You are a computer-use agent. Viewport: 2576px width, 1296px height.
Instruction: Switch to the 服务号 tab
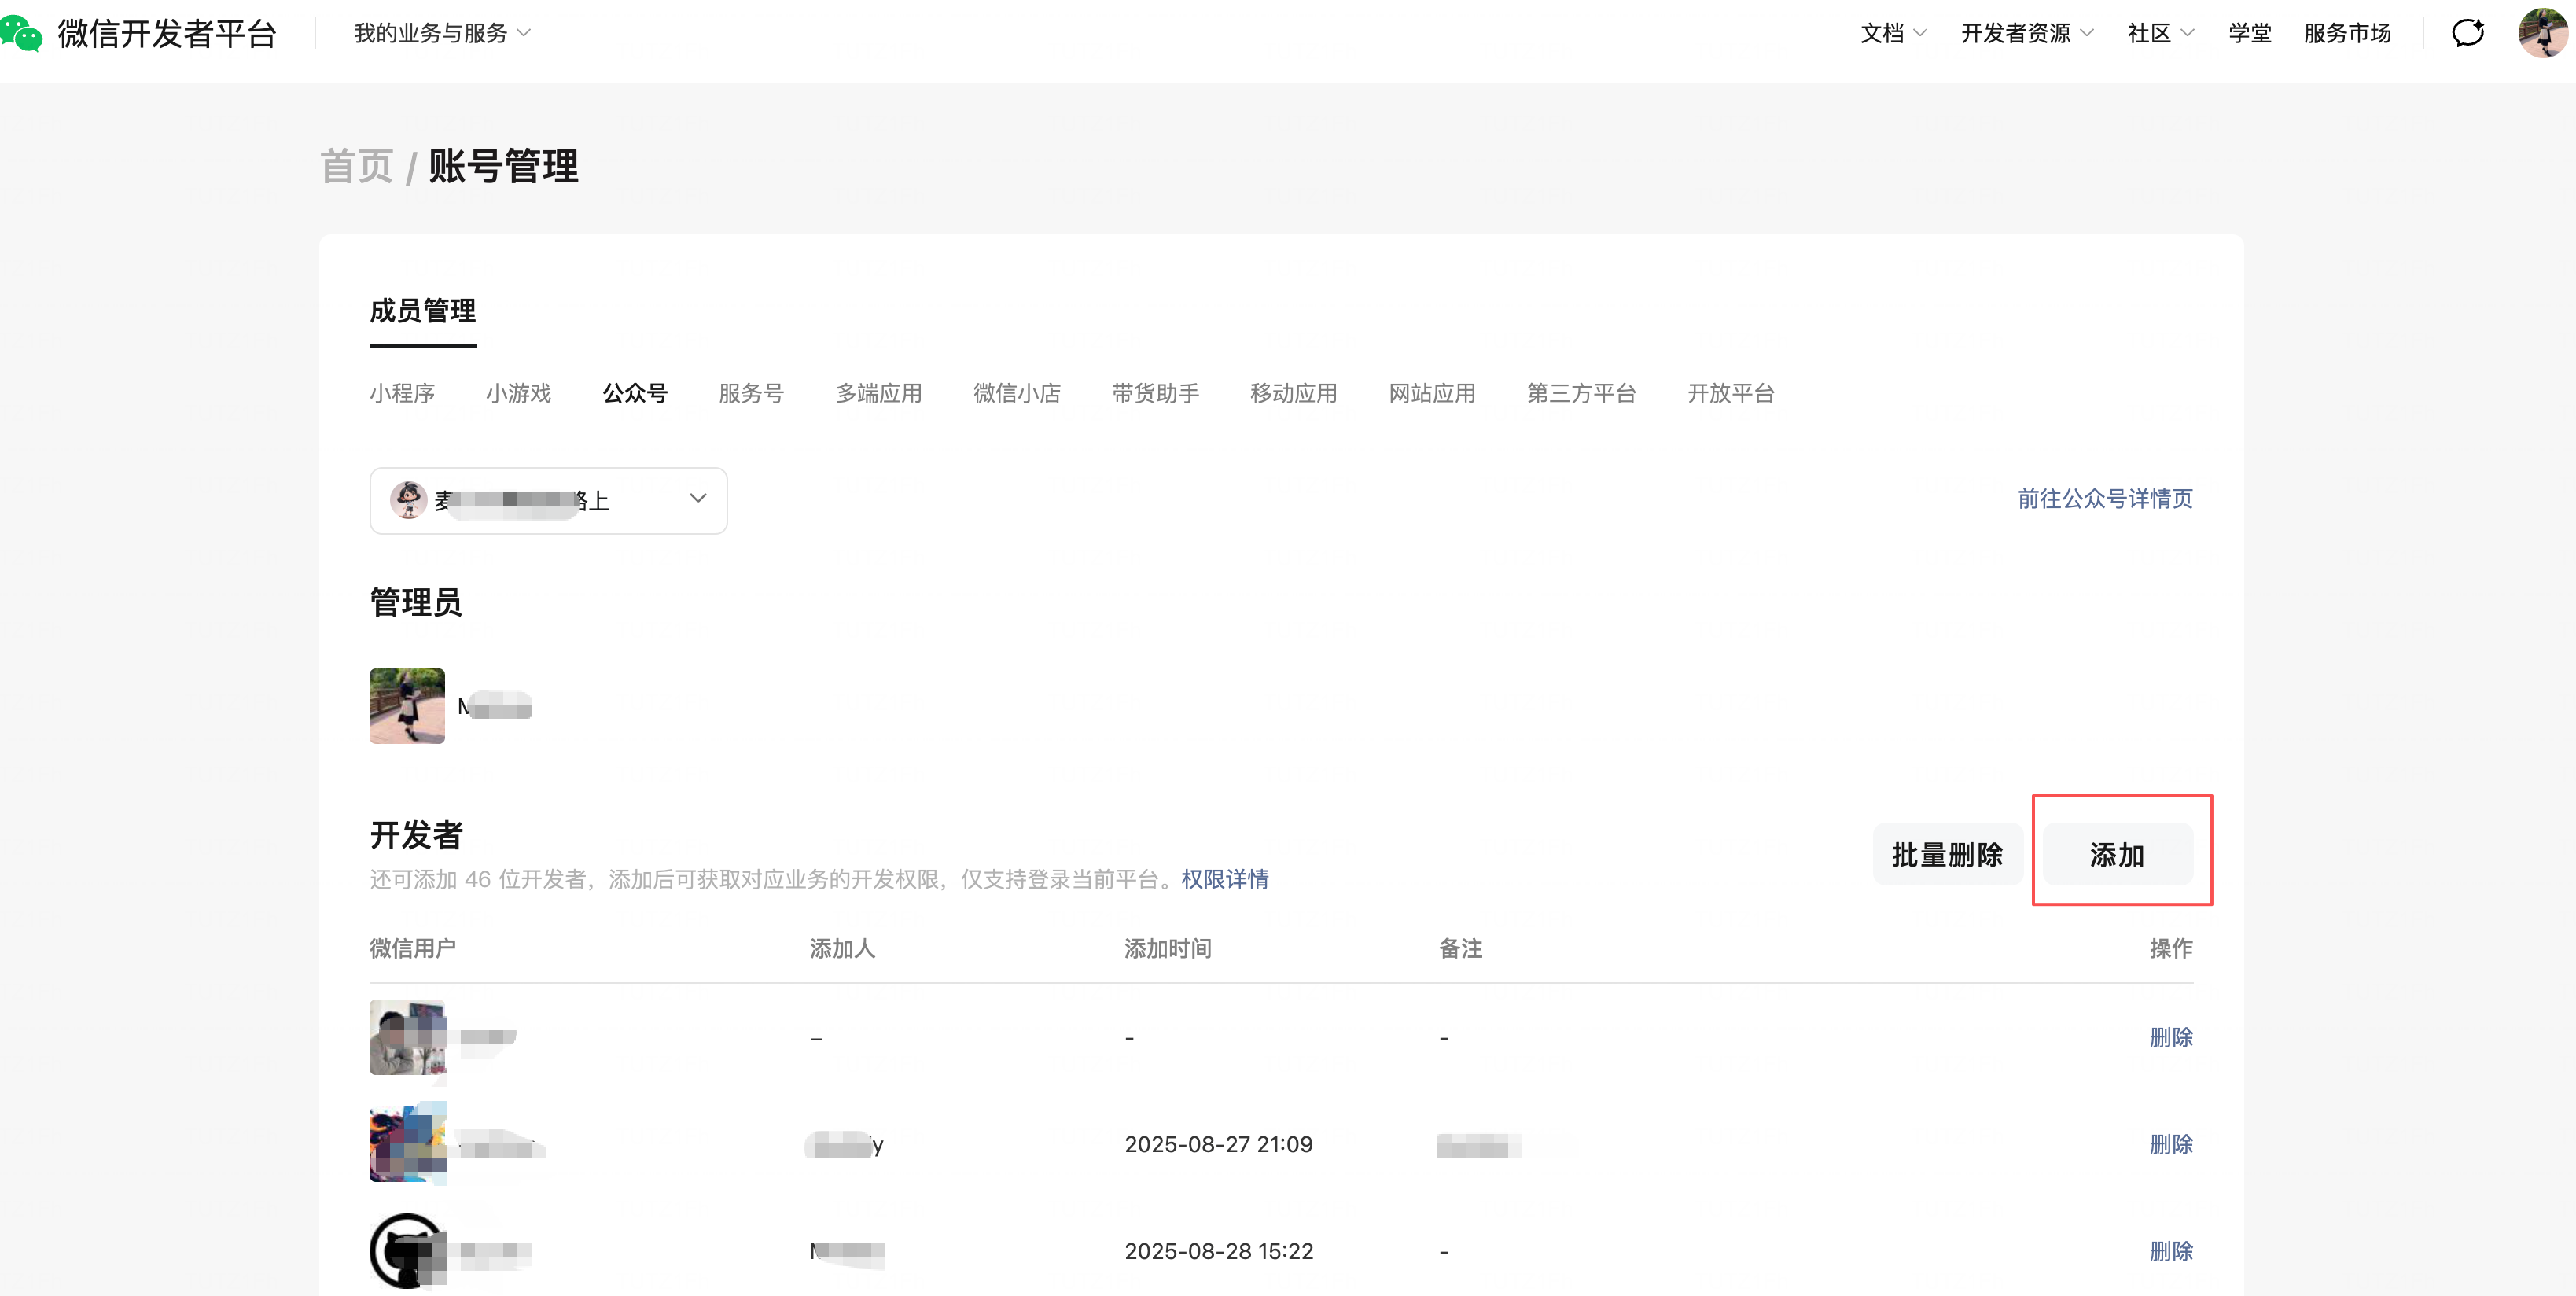751,393
